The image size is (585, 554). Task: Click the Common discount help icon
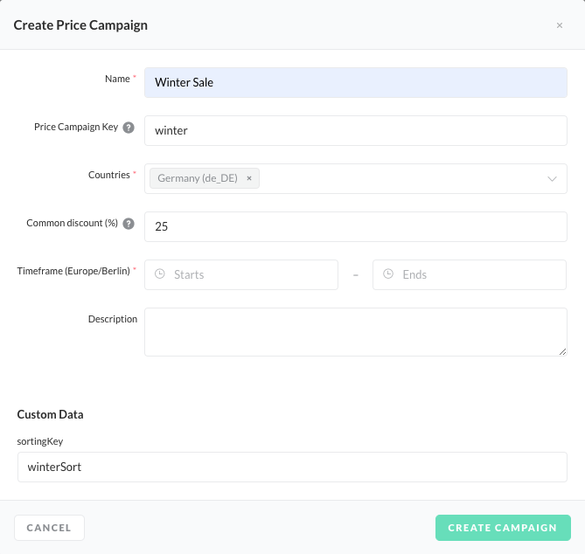(129, 224)
